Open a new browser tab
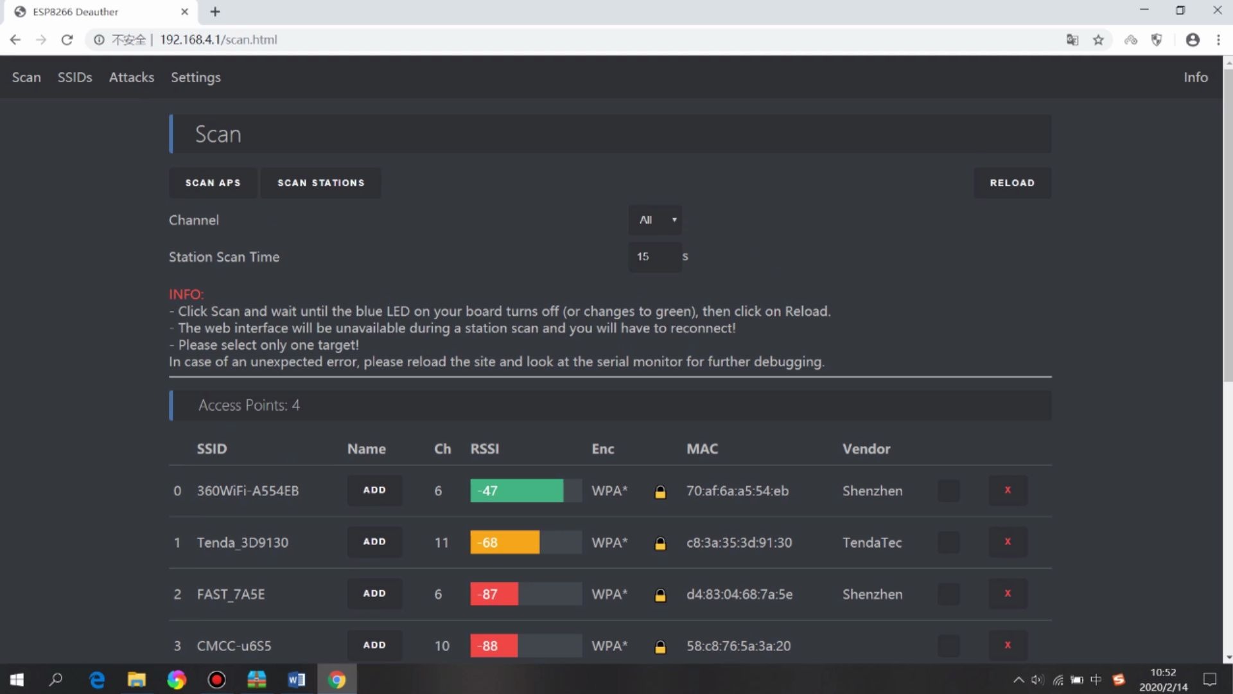Image resolution: width=1233 pixels, height=694 pixels. [215, 12]
